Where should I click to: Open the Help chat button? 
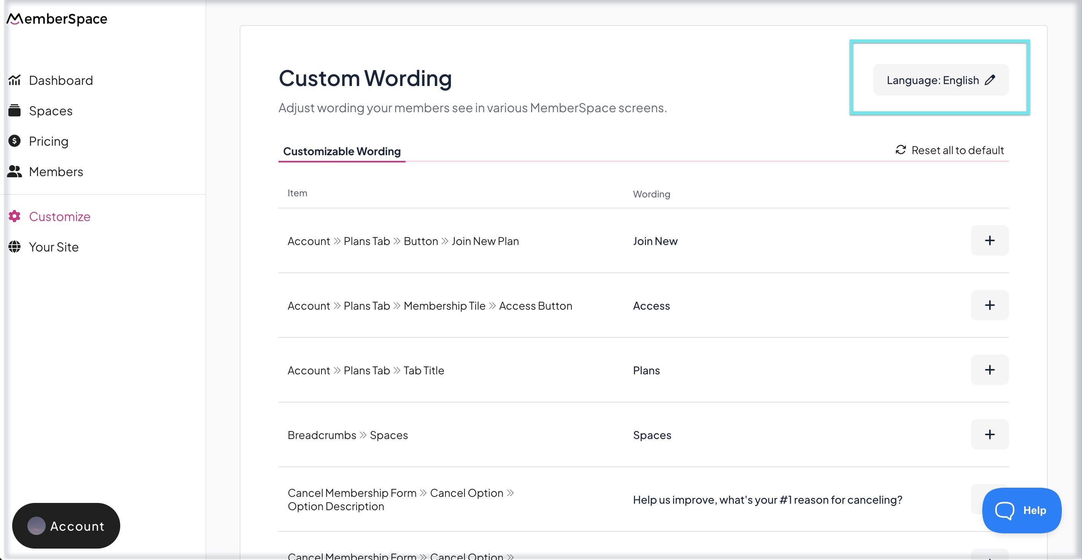point(1021,511)
